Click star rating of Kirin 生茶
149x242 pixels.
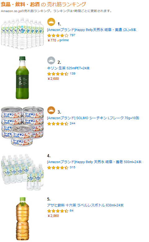coord(58,74)
